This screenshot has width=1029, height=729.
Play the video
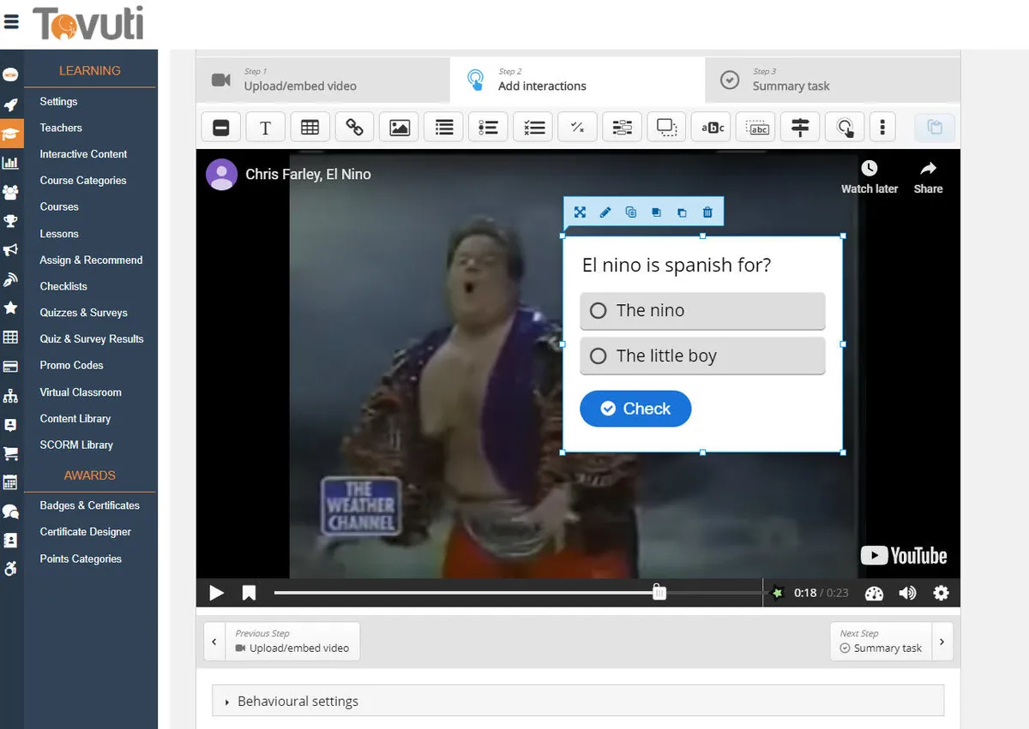pos(217,593)
